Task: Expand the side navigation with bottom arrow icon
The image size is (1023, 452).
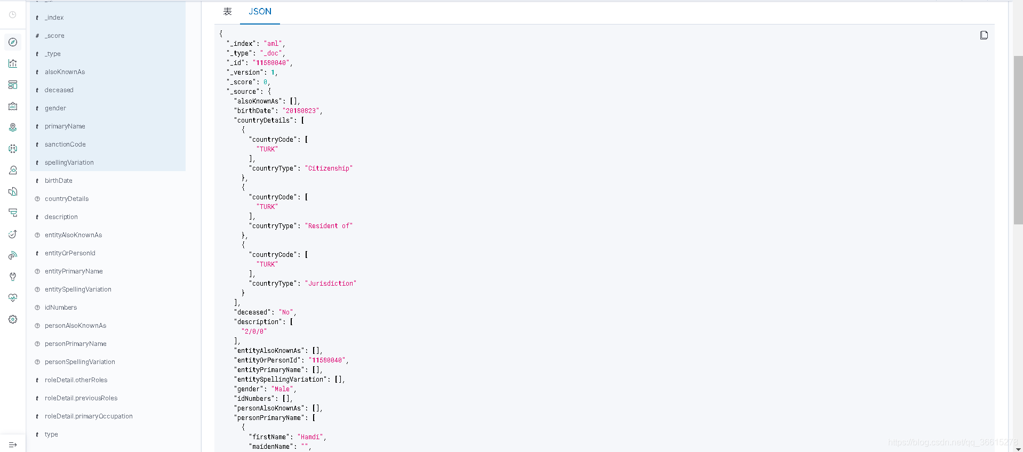Action: pyautogui.click(x=13, y=445)
